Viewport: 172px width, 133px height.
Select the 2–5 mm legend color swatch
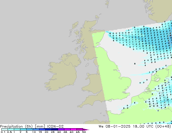click(x=23, y=129)
